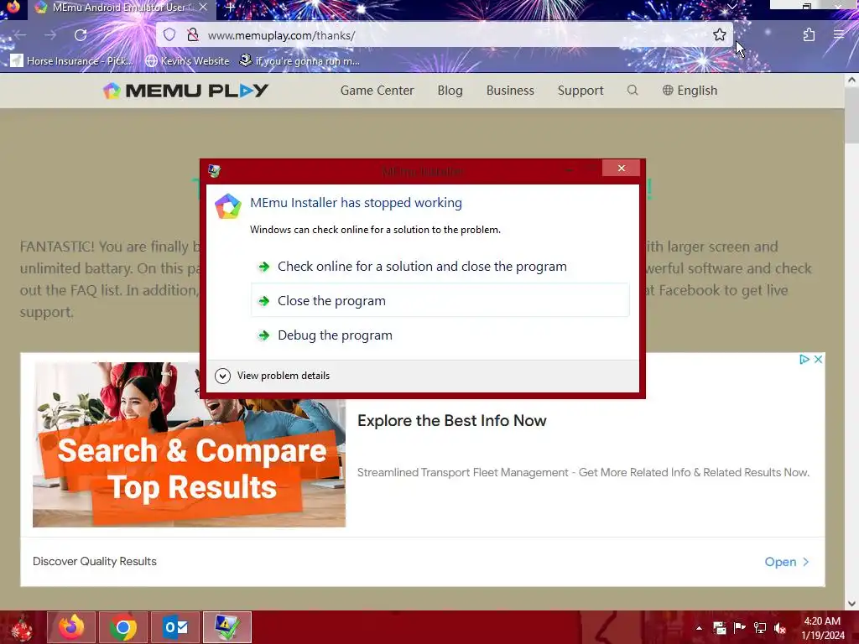
Task: Choose Check online for a solution option
Action: [x=440, y=266]
